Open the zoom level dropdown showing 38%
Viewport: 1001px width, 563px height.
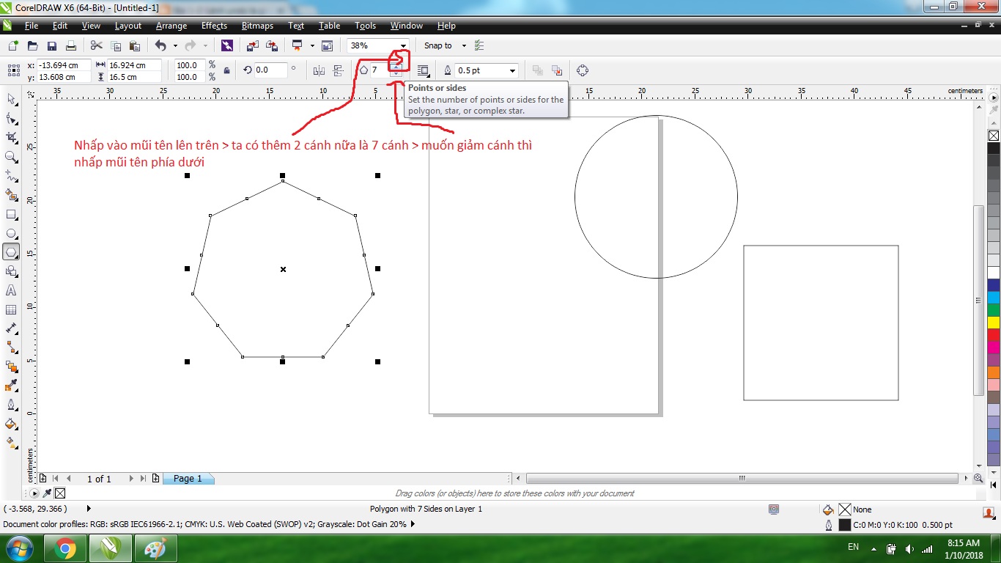point(402,45)
